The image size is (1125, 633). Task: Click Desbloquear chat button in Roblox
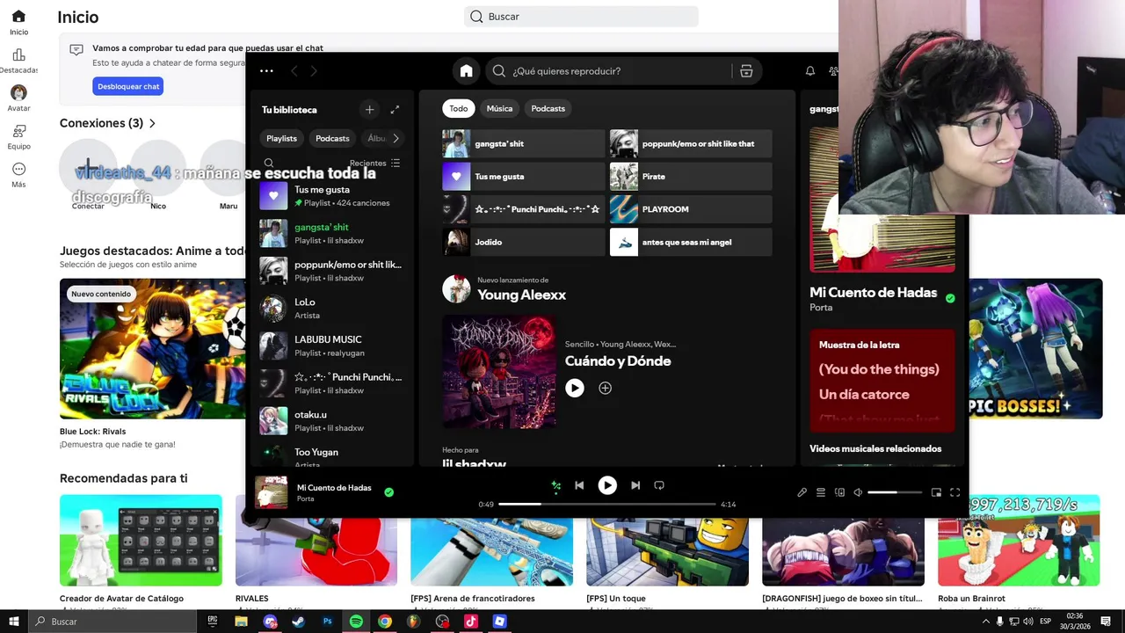(x=128, y=86)
